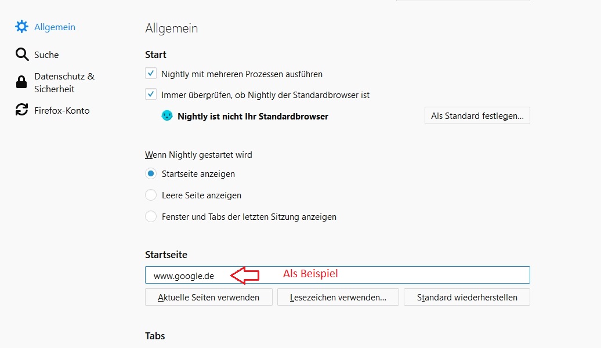Click the red arrow annotation
The height and width of the screenshot is (348, 601).
tap(244, 275)
